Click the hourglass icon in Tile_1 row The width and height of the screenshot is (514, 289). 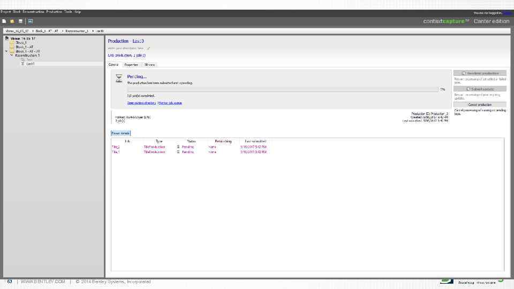178,152
